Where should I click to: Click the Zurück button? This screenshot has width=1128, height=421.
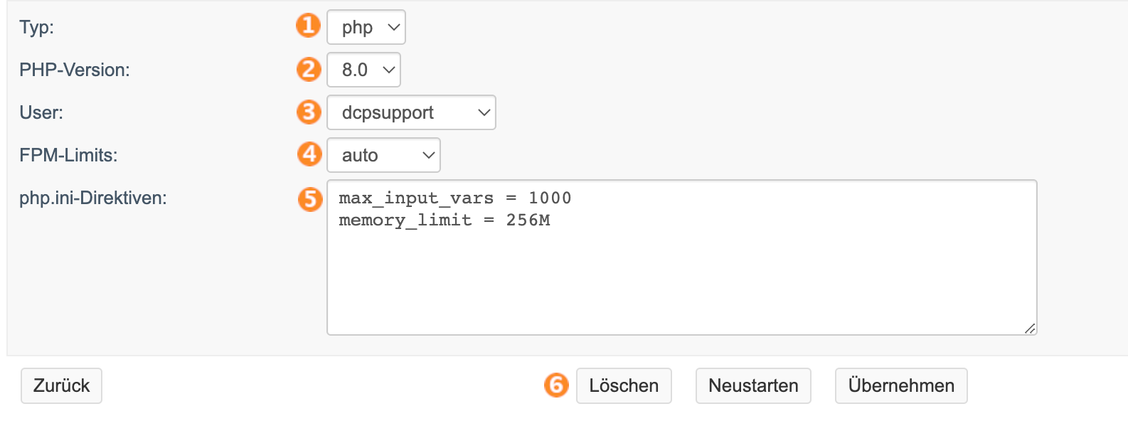point(61,385)
